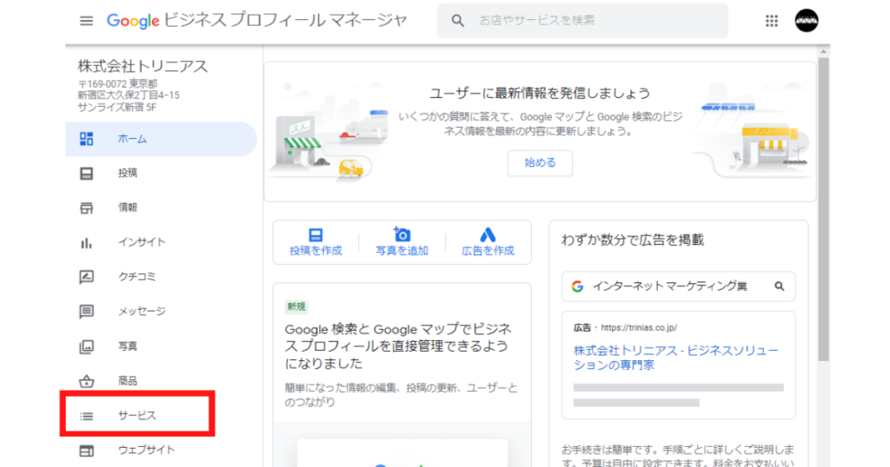Click the ウェブサイト layout icon

[x=86, y=451]
